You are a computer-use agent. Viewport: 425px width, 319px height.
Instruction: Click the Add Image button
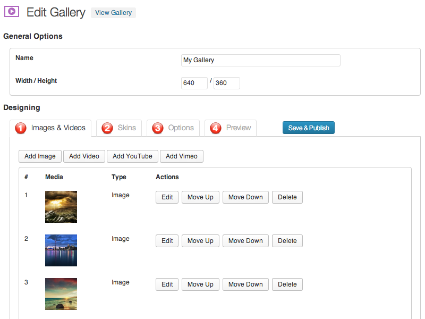click(x=40, y=156)
